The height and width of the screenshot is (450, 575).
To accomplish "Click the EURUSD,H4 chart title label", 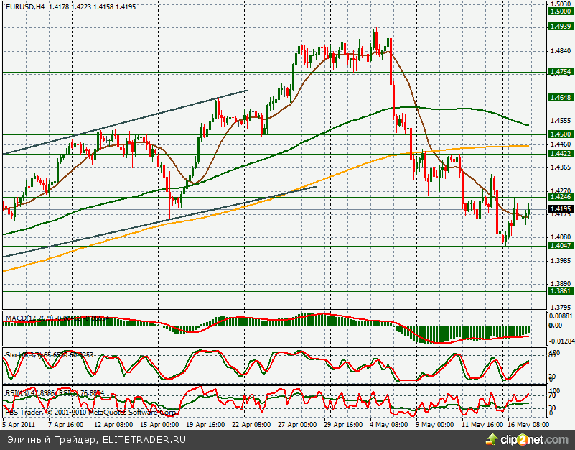I will [x=24, y=6].
